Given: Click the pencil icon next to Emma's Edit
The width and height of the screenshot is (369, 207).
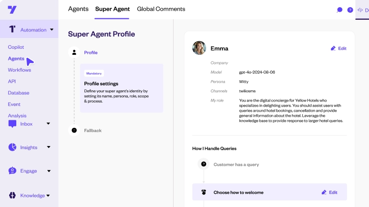Looking at the screenshot, I should 333,48.
